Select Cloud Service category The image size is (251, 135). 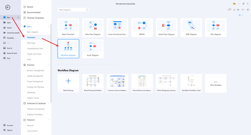(x=32, y=131)
